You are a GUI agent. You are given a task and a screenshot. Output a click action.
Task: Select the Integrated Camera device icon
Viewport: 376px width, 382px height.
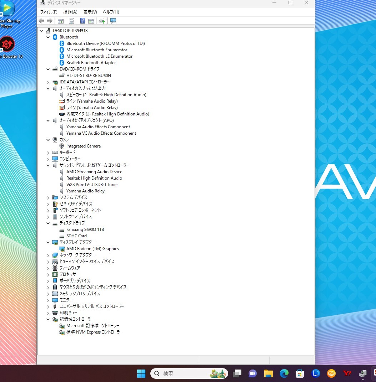click(x=62, y=146)
